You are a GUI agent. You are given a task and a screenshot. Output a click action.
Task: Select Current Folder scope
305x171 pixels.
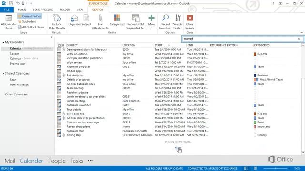pos(30,16)
